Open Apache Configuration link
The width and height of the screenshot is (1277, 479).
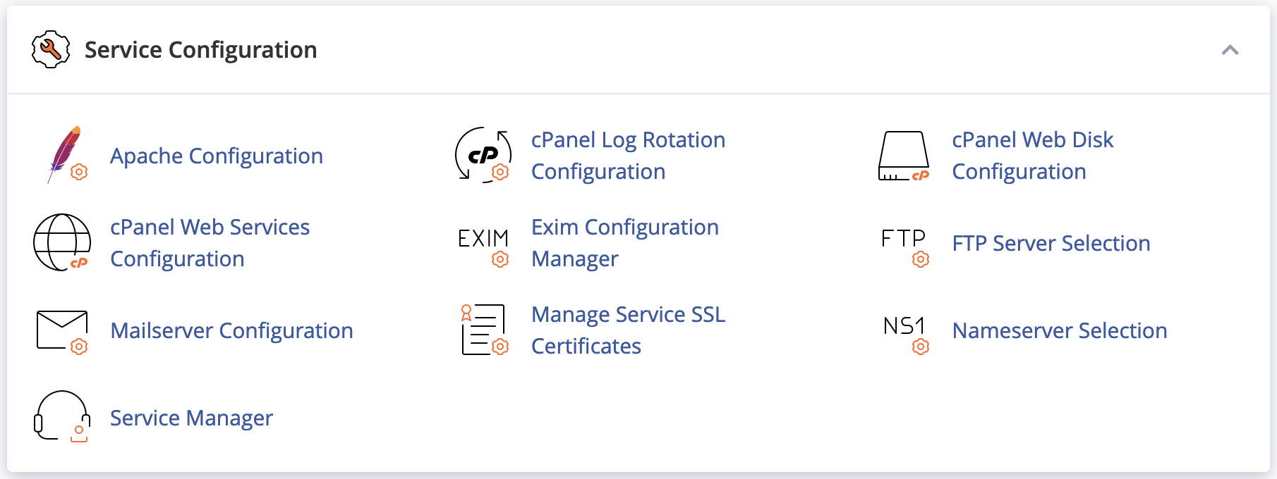coord(217,156)
